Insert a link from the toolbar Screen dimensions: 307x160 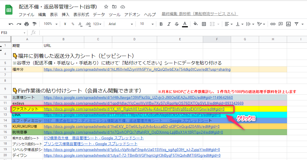pyautogui.click(x=273, y=24)
